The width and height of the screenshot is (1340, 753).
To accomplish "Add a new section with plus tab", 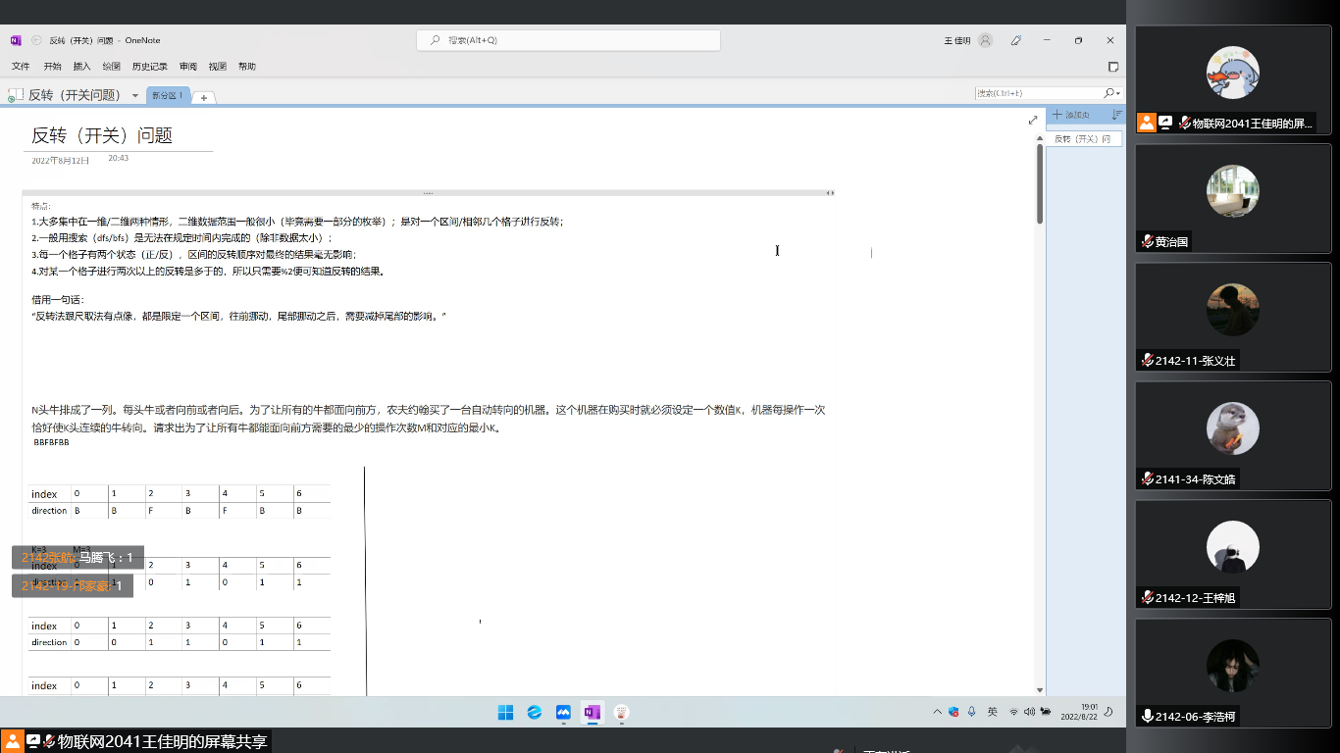I will (x=204, y=97).
